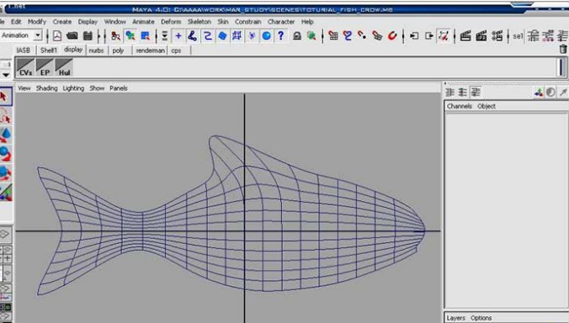This screenshot has height=323, width=569.
Task: Enable snap to curves icon
Action: [348, 35]
